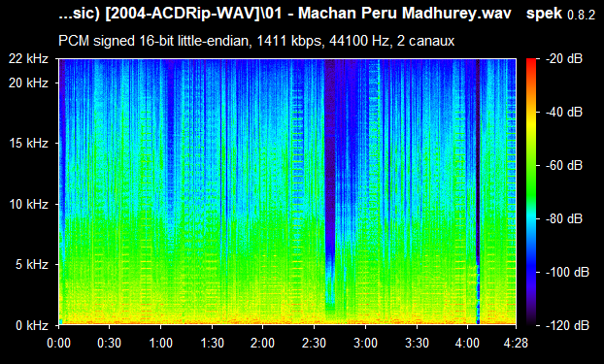
Task: Click the 0:00 time axis label
Action: tap(59, 343)
